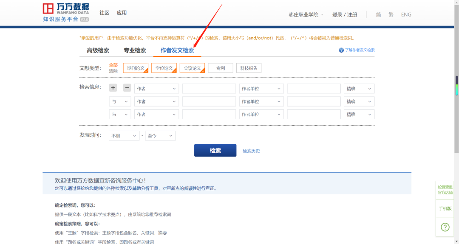Open the third row 作者 field dropdown
Screen dimensions: 459x244
click(156, 114)
